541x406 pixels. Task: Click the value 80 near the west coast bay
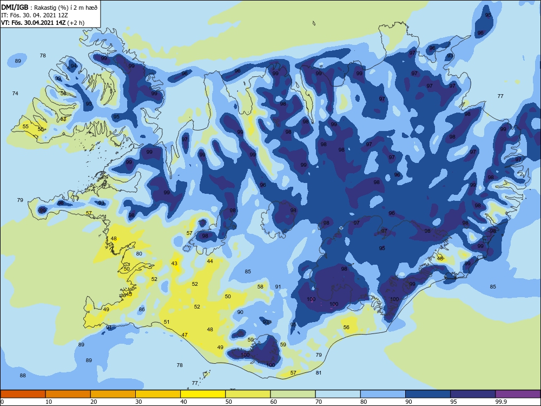(x=139, y=254)
